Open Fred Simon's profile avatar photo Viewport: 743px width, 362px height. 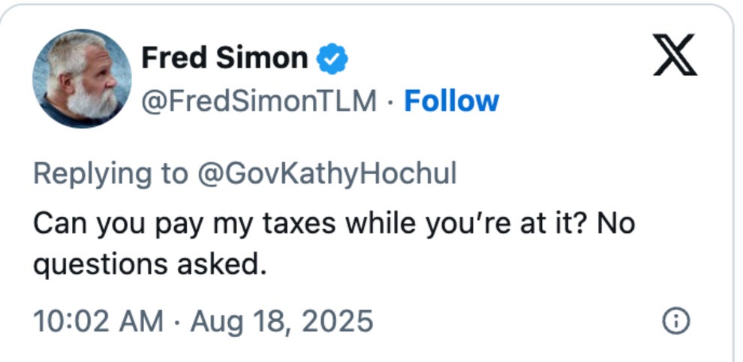(82, 79)
